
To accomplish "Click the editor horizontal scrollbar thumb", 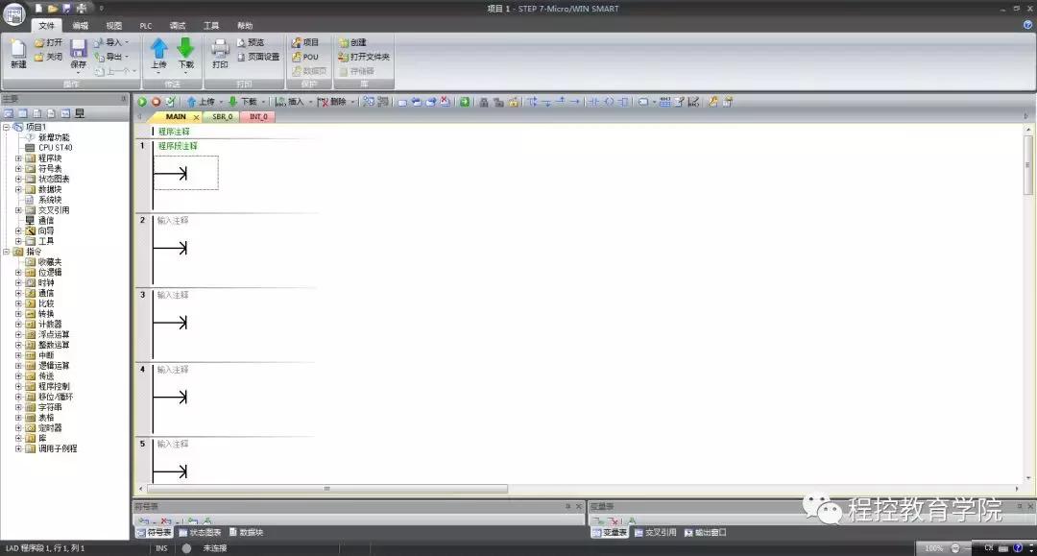I will point(327,489).
